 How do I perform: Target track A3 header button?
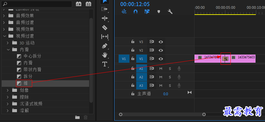[x=141, y=85]
